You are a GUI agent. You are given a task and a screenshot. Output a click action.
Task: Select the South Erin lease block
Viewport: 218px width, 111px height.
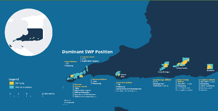pyautogui.click(x=118, y=74)
